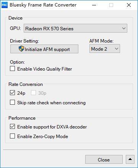The width and height of the screenshot is (138, 168).
Task: Click the Bluesky Frame Rate Converter title
Action: [43, 5]
